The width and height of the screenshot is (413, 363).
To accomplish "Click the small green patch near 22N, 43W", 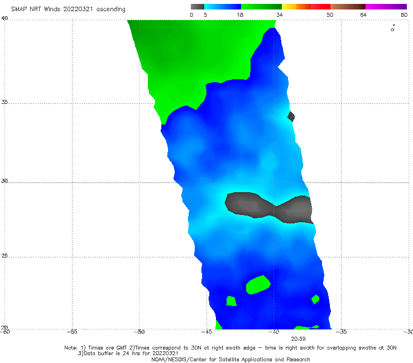I will (x=231, y=301).
